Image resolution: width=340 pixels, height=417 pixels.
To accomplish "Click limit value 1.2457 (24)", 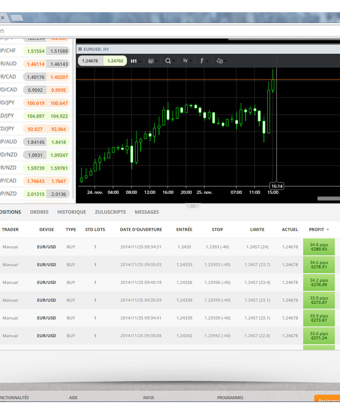I will click(x=257, y=247).
